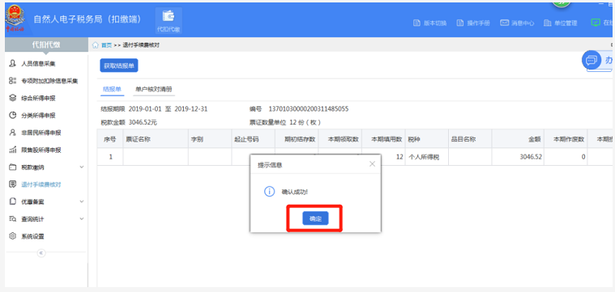615x292 pixels.
Task: Close the 提示信息 dialog with X
Action: [x=372, y=164]
